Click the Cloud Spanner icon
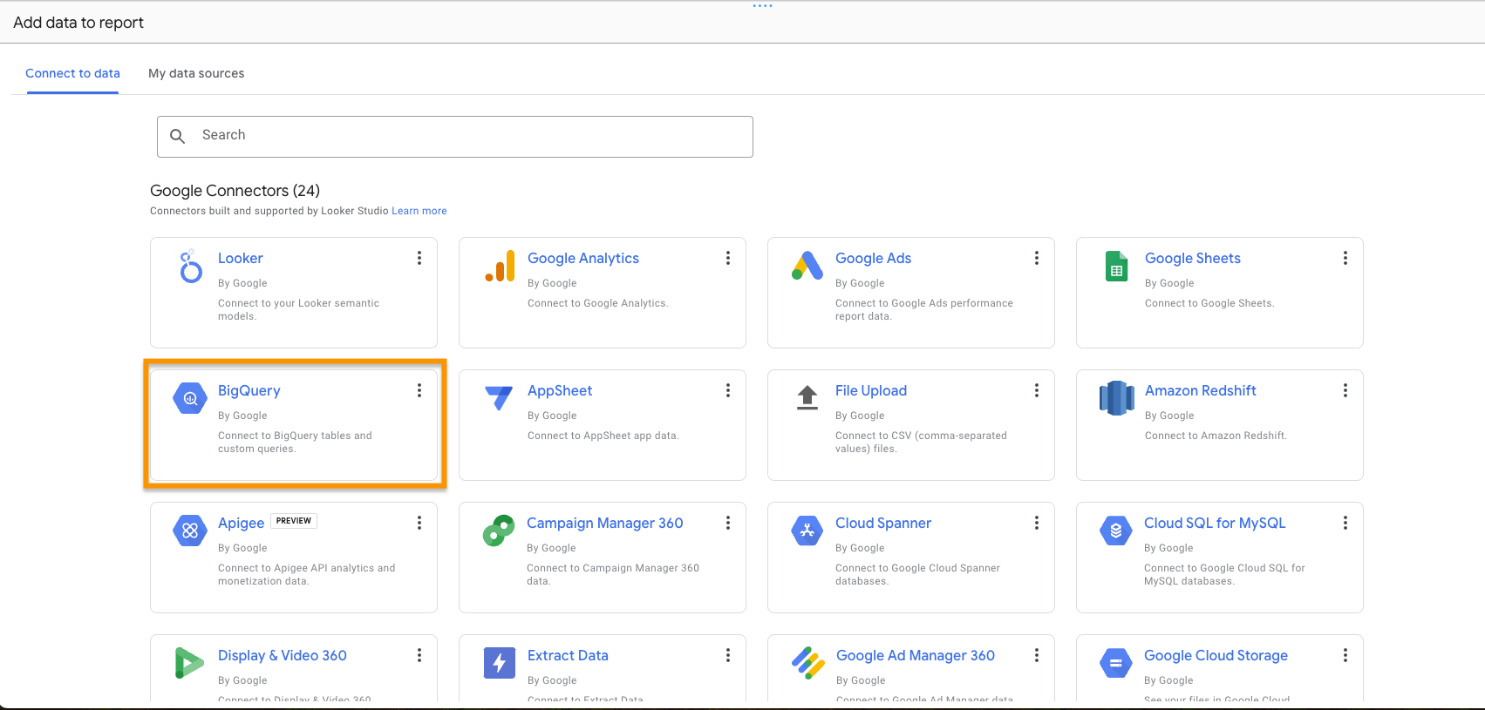This screenshot has width=1485, height=710. click(x=807, y=531)
